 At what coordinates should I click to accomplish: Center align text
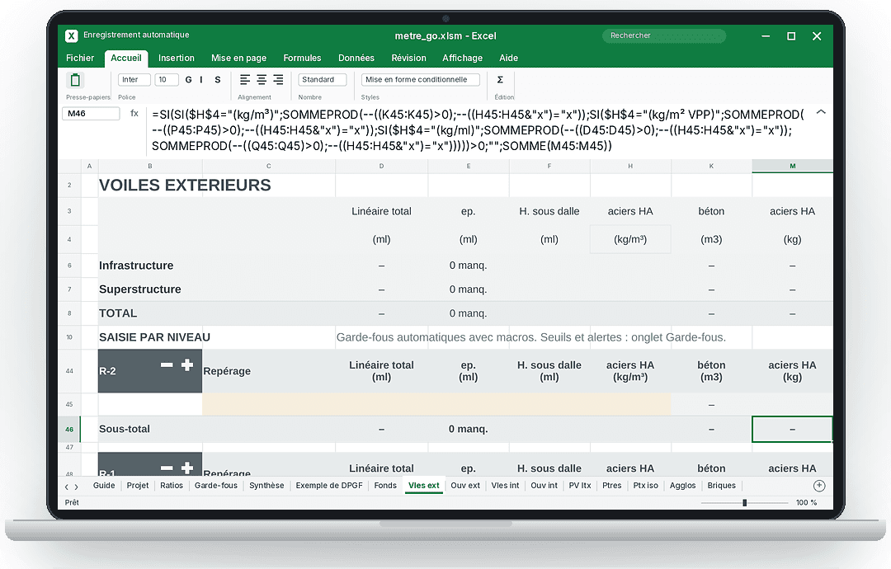pos(262,80)
